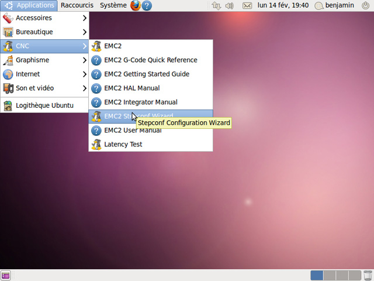Open the mail envelope indicator

[x=247, y=5]
